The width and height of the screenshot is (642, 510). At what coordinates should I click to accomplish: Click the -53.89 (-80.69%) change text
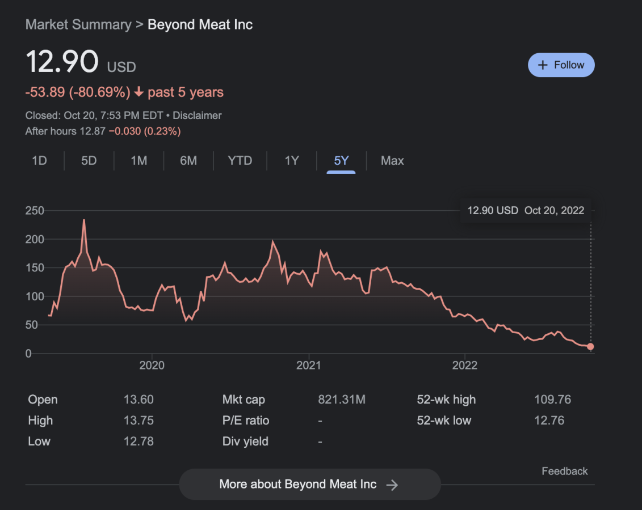(78, 92)
